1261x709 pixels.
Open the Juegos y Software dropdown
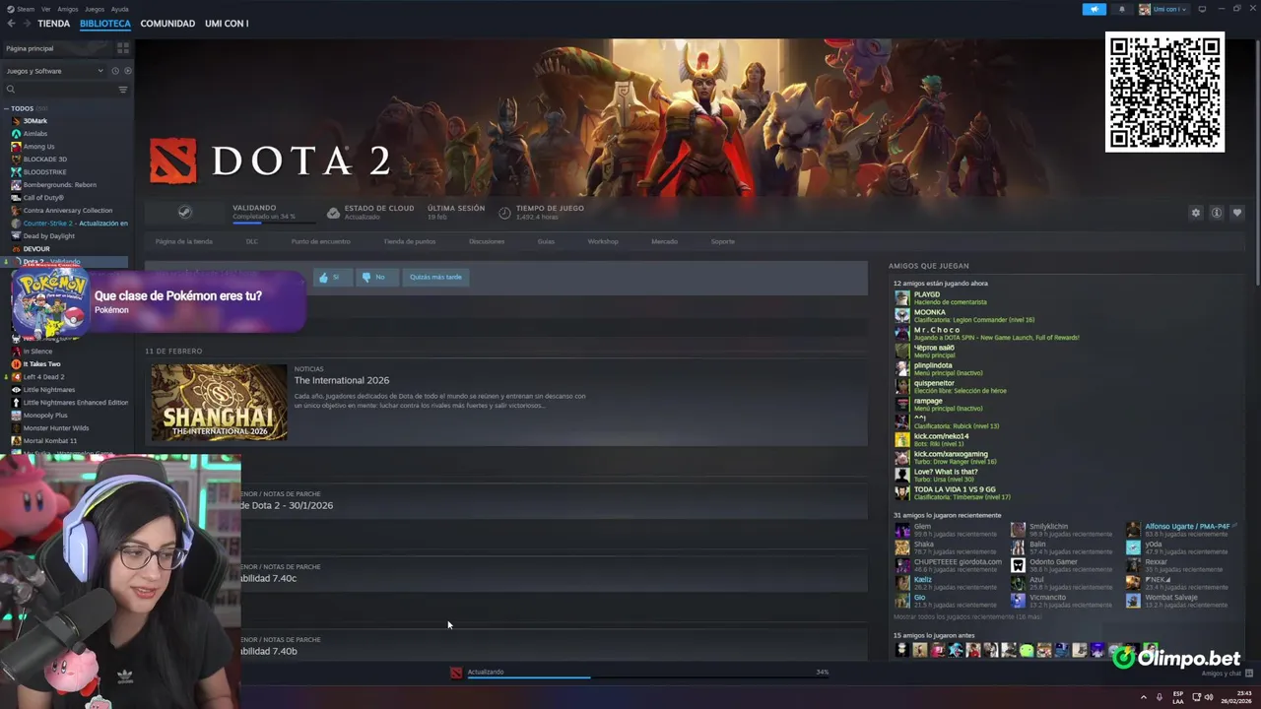54,71
